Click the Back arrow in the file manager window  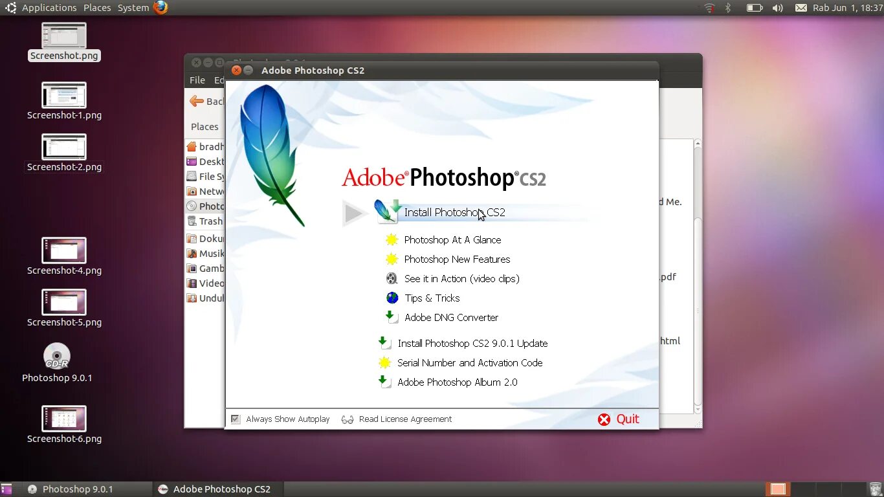click(197, 101)
